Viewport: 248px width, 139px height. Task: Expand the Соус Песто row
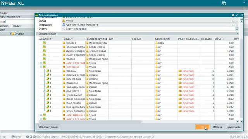(45, 91)
